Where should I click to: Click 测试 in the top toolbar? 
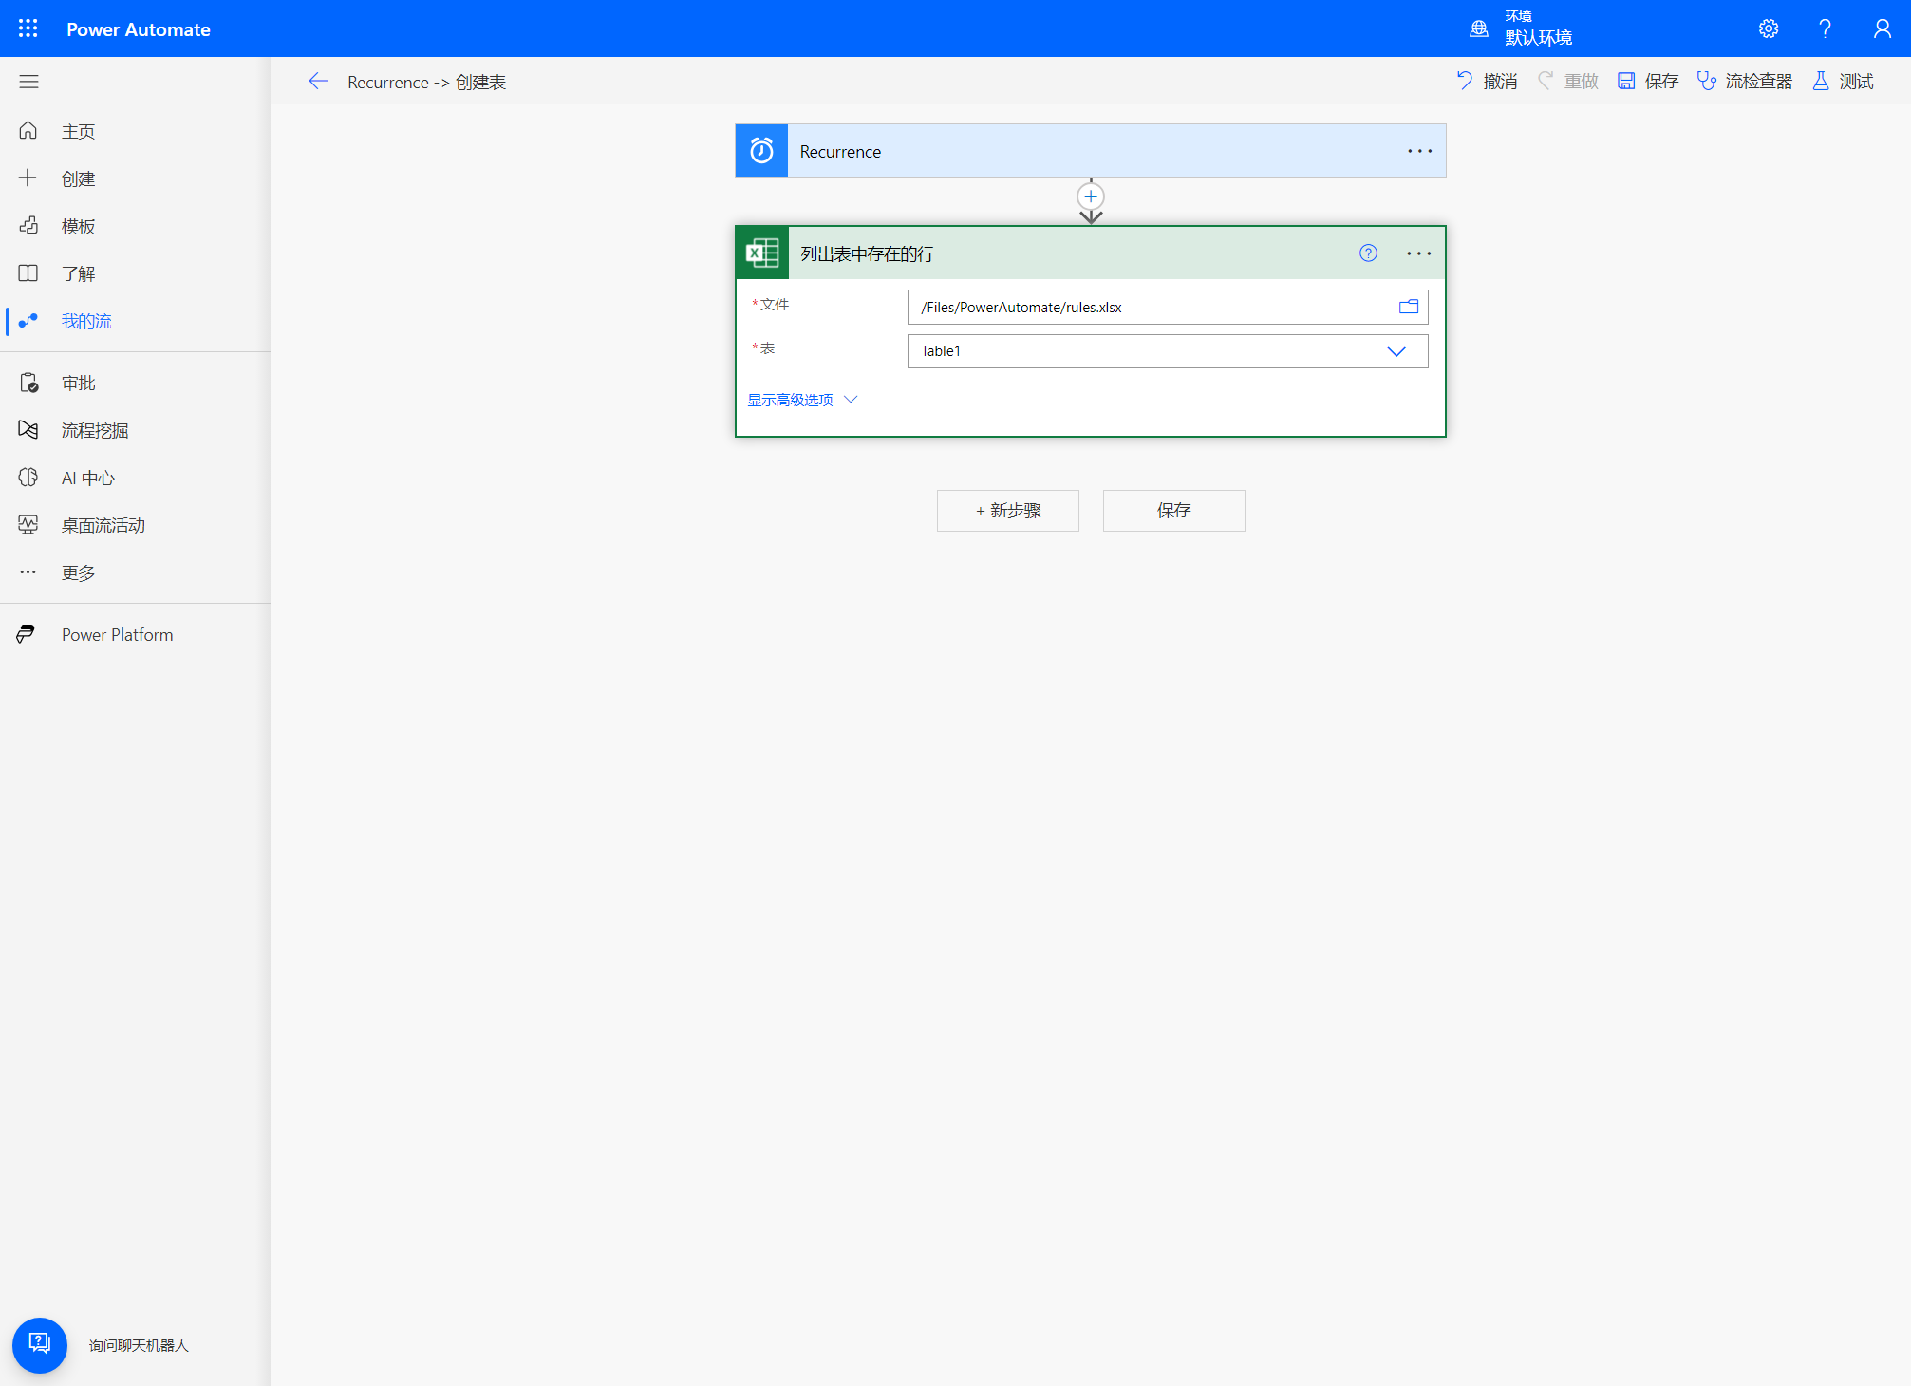tap(1844, 82)
